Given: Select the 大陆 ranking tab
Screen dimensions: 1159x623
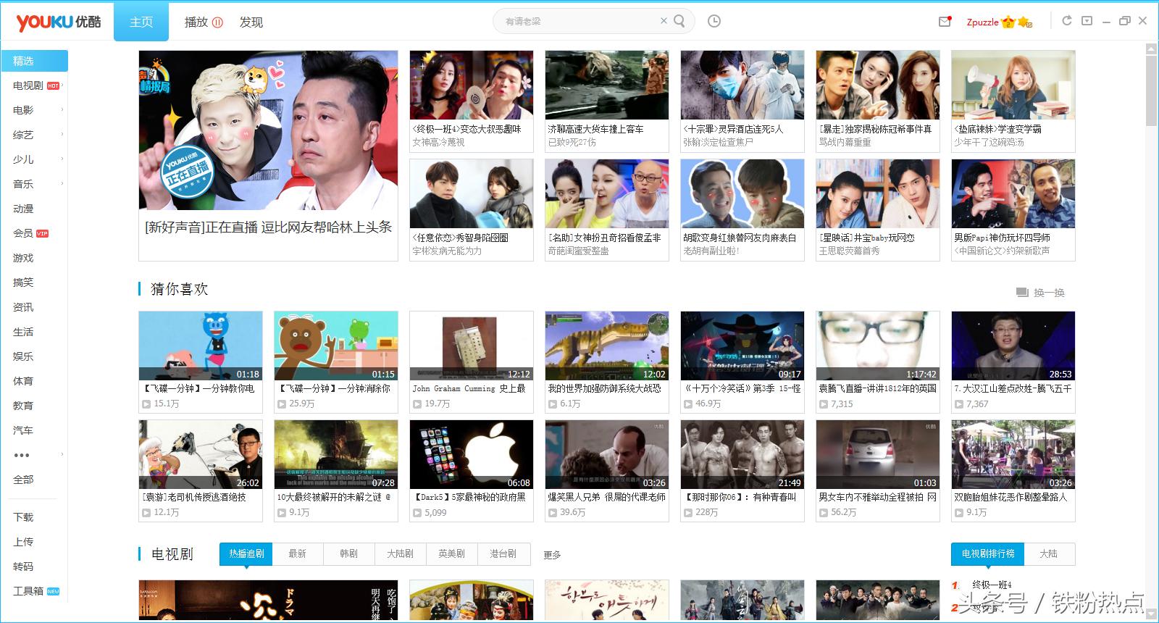Looking at the screenshot, I should [x=1048, y=553].
